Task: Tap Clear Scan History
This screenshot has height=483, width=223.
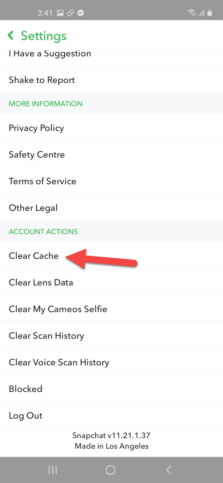Action: tap(46, 336)
